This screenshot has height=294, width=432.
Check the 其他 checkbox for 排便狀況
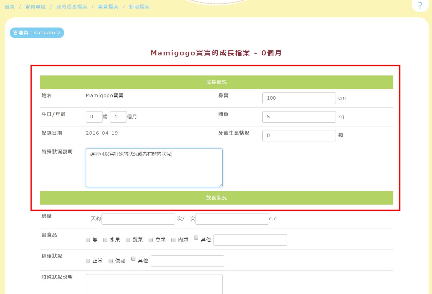[x=133, y=259]
